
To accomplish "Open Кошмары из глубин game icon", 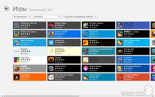I will [86, 51].
